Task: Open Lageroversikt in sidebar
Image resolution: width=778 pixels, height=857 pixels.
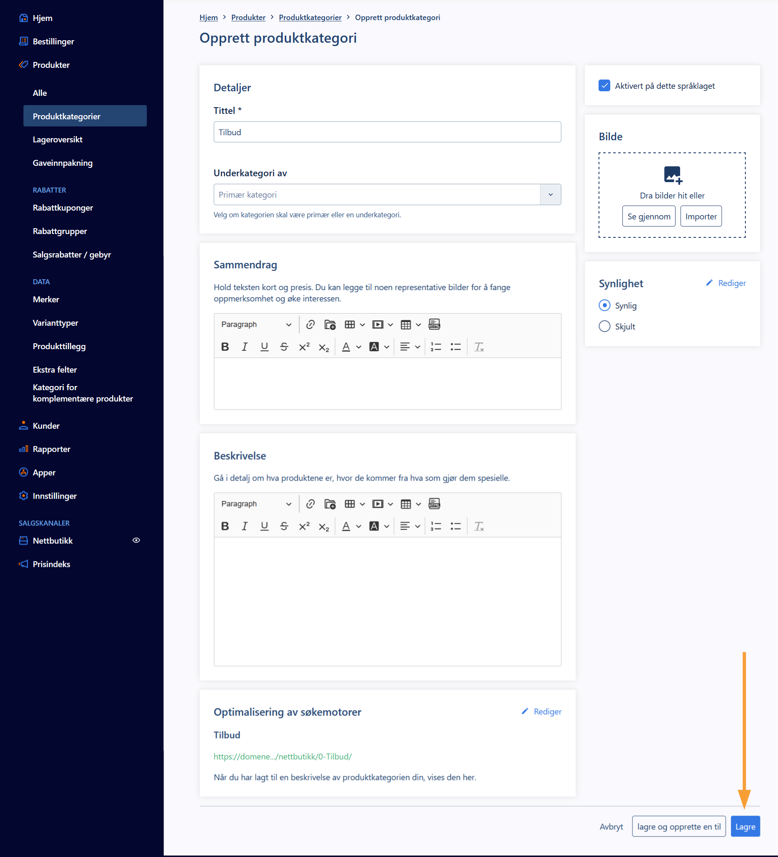Action: 57,139
